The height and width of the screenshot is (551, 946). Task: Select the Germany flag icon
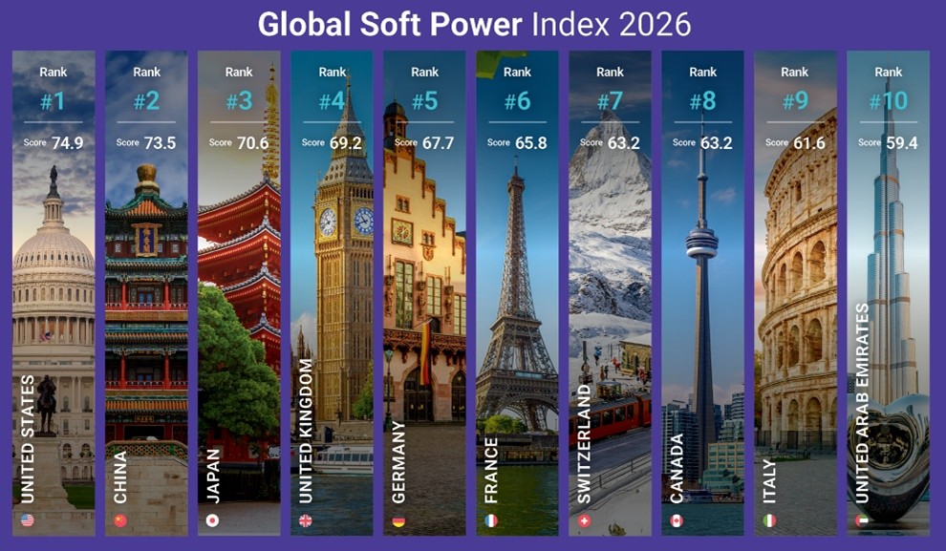pos(398,520)
